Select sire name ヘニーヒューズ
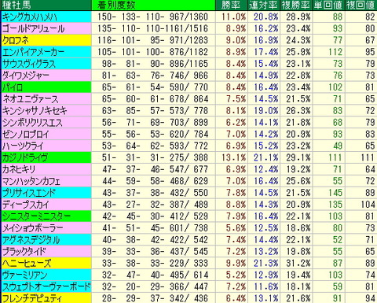The width and height of the screenshot is (377, 303). (x=27, y=263)
